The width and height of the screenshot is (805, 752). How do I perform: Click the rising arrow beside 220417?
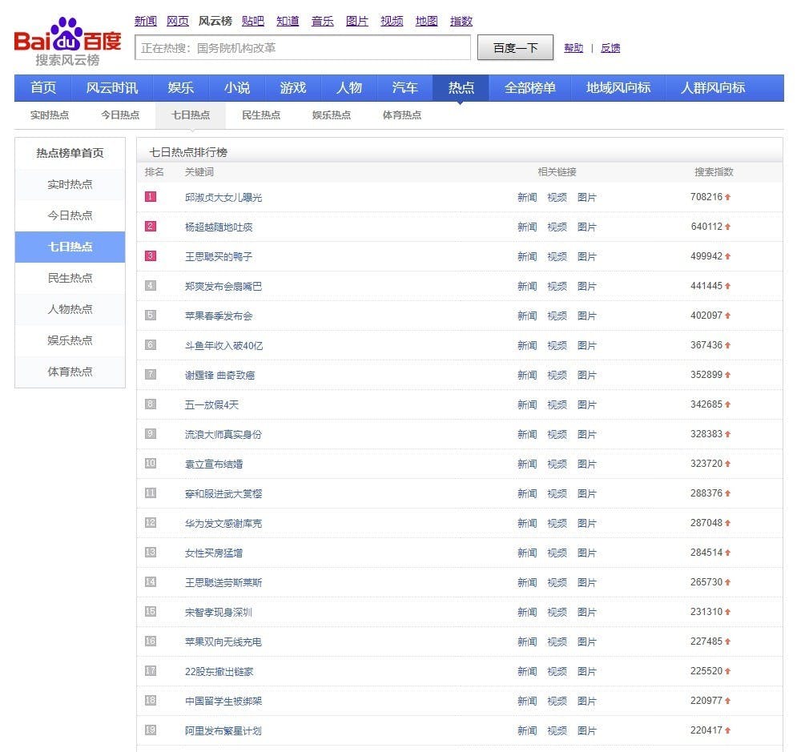(x=727, y=730)
